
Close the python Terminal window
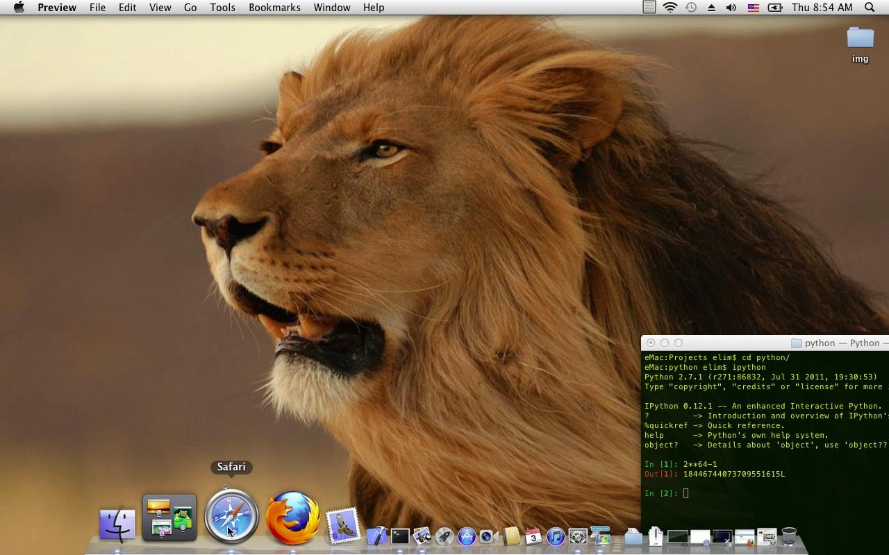tap(651, 343)
